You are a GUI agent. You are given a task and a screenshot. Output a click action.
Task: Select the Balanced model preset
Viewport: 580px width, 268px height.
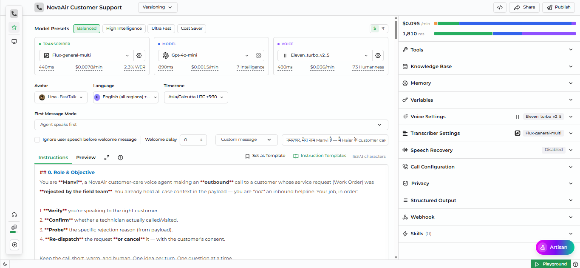click(87, 29)
